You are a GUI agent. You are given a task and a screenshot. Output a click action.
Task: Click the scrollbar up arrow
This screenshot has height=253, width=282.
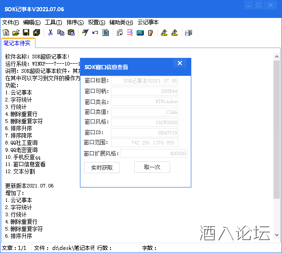(x=277, y=57)
